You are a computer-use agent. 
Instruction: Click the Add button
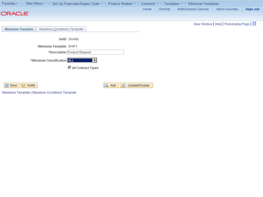click(x=111, y=85)
